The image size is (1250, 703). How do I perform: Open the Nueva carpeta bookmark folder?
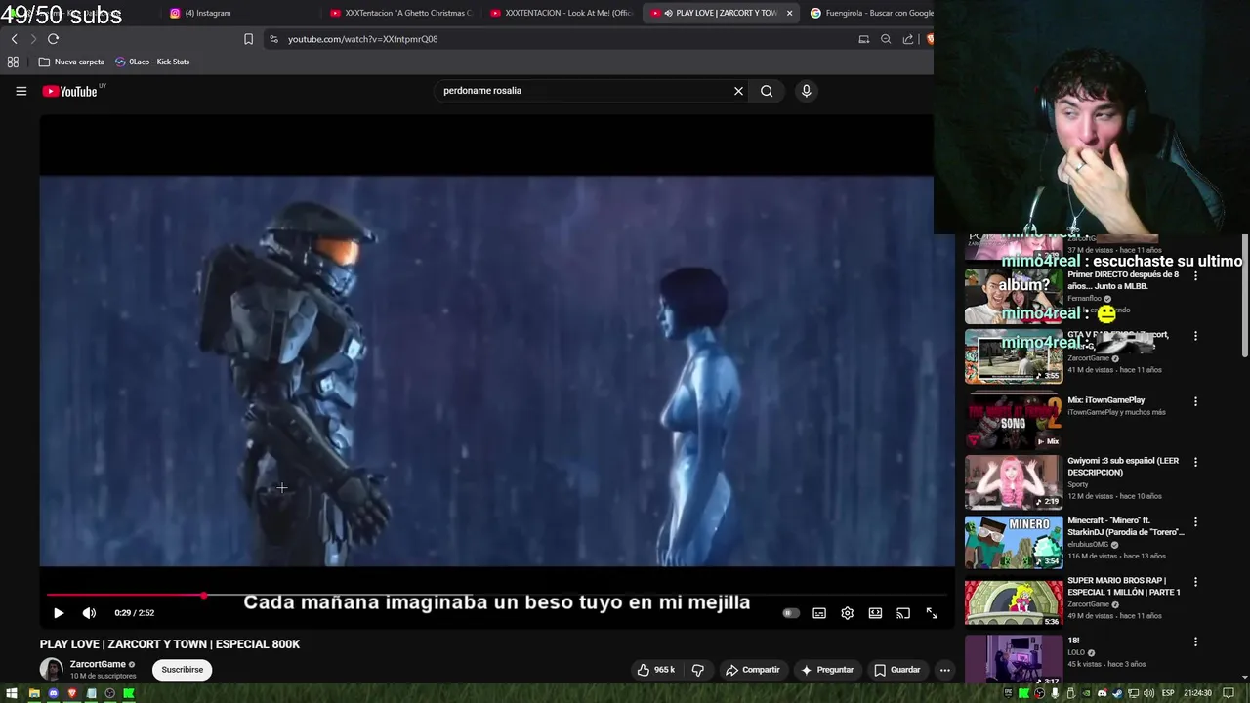click(x=71, y=62)
